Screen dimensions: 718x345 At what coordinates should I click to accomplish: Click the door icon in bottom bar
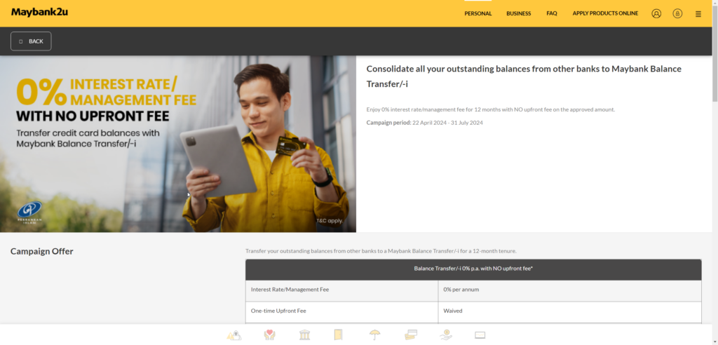click(x=338, y=335)
